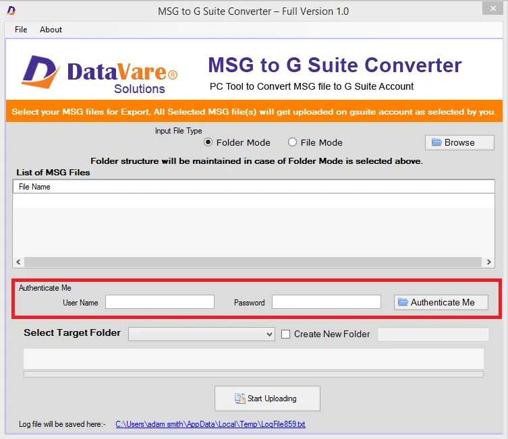Open the LogFile859.txt path link
Image resolution: width=508 pixels, height=439 pixels.
click(210, 424)
